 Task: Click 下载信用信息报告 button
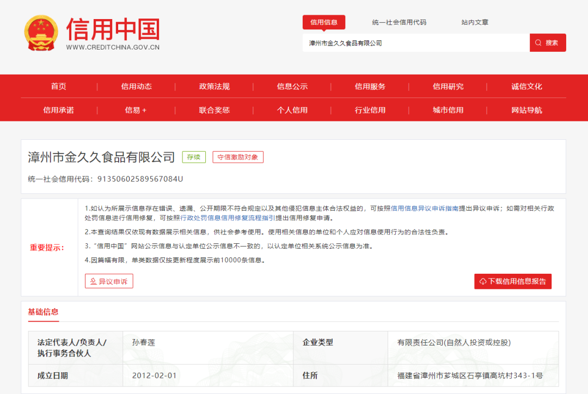click(x=513, y=281)
